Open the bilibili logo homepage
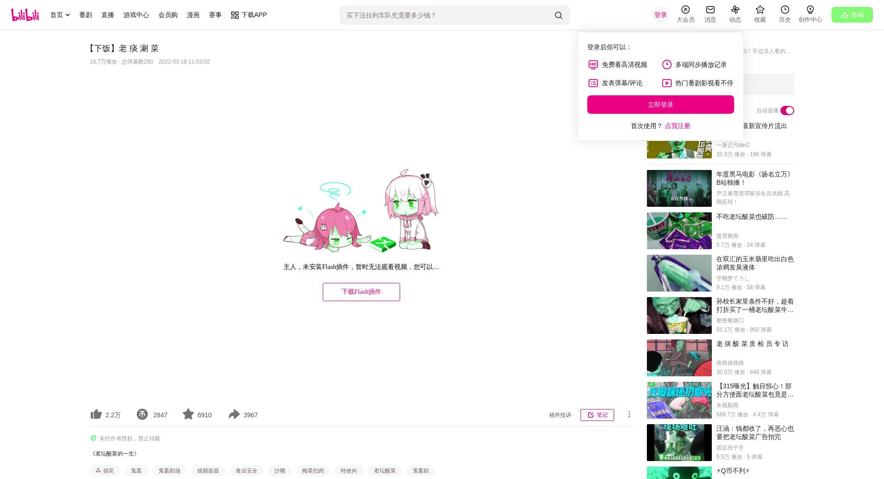This screenshot has width=884, height=479. 25,15
